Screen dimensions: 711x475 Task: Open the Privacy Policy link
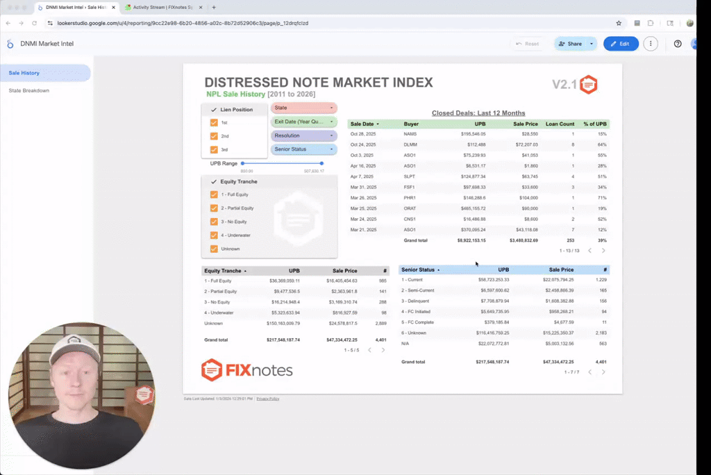point(268,399)
